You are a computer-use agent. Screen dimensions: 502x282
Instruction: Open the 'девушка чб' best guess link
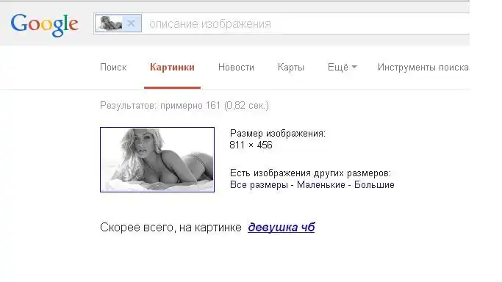[281, 228]
